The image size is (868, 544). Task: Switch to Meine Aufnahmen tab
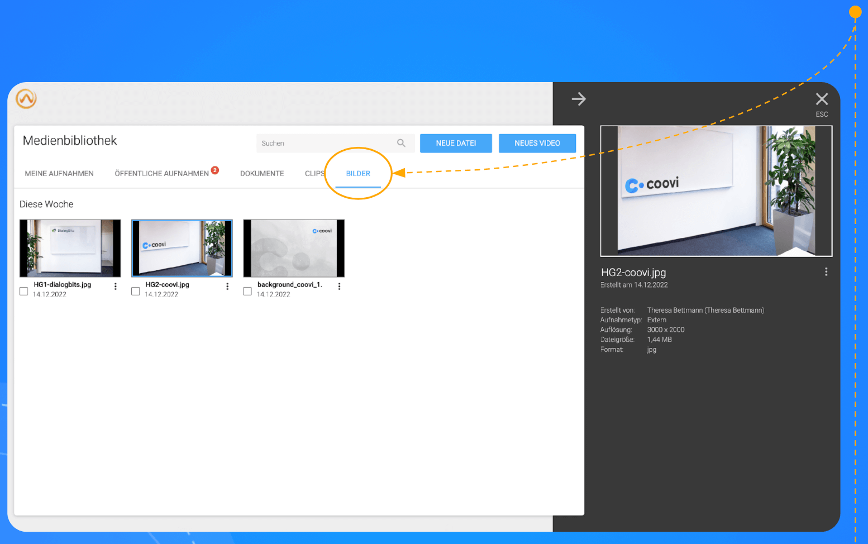[x=59, y=174]
